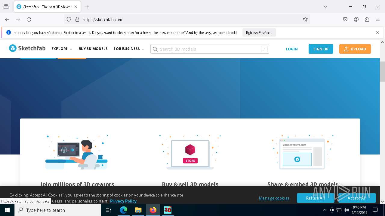Screen dimensions: 385x216
Task: Show hidden system tray icons
Action: [x=324, y=210]
